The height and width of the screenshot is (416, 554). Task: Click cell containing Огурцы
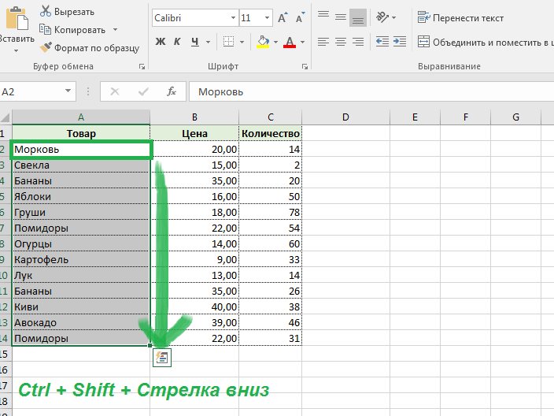(x=81, y=243)
